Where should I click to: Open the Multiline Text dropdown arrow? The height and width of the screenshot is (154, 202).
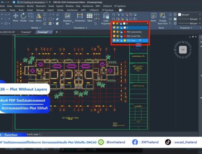pyautogui.click(x=73, y=22)
